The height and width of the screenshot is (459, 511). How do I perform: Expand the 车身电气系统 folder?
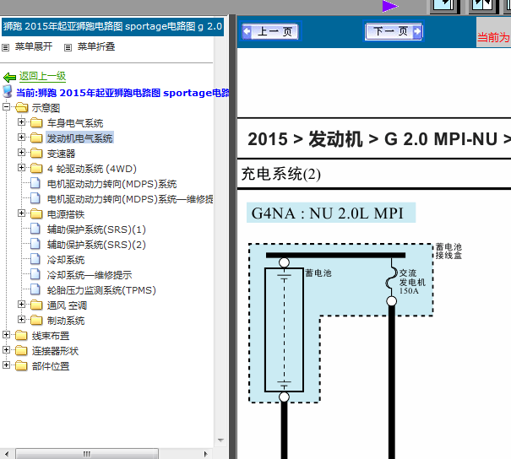point(21,122)
